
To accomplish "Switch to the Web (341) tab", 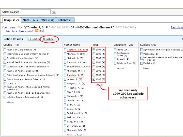I will click(48, 20).
